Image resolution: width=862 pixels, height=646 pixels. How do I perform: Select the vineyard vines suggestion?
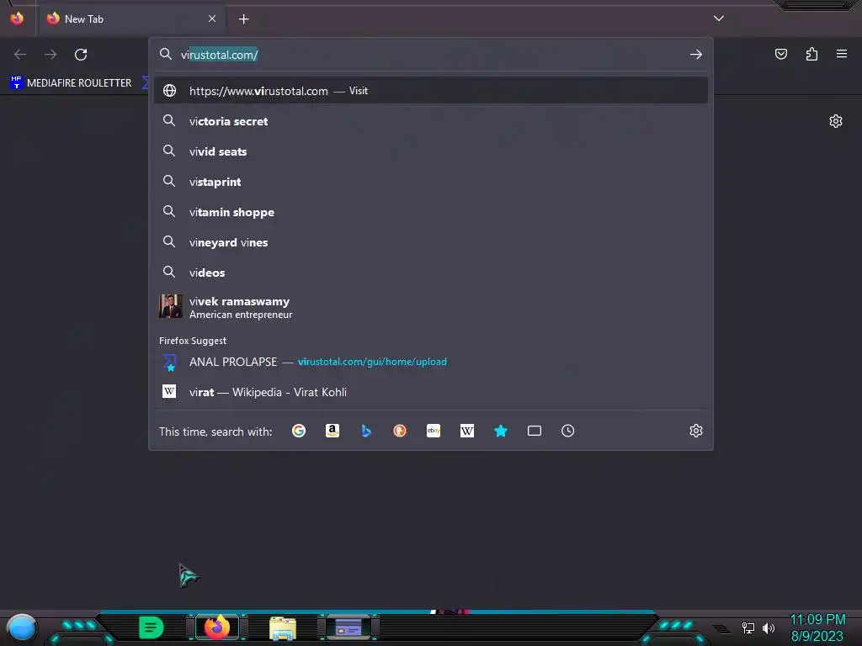coord(431,242)
